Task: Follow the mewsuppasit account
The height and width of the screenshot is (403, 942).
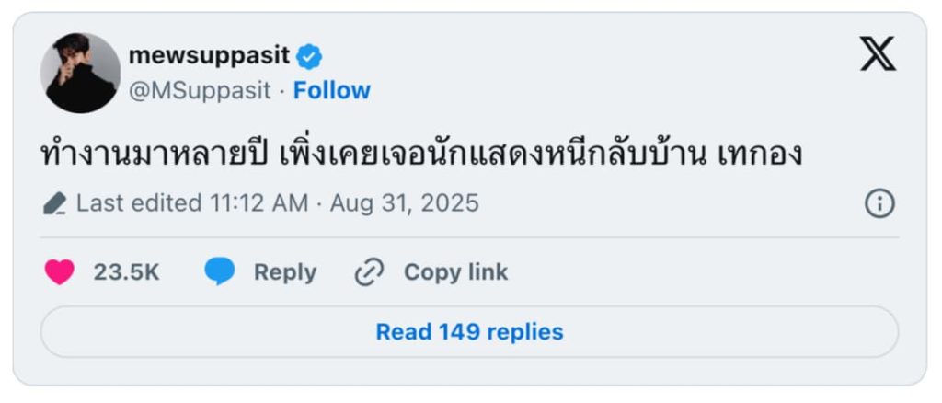Action: point(331,91)
